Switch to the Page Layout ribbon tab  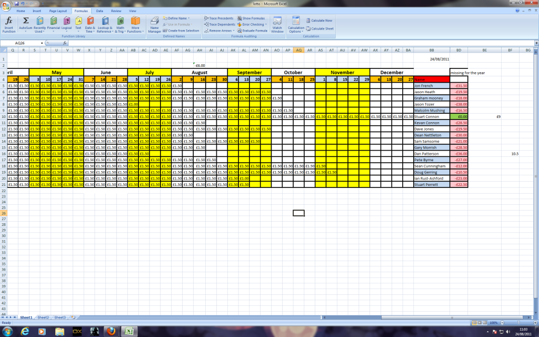(58, 11)
